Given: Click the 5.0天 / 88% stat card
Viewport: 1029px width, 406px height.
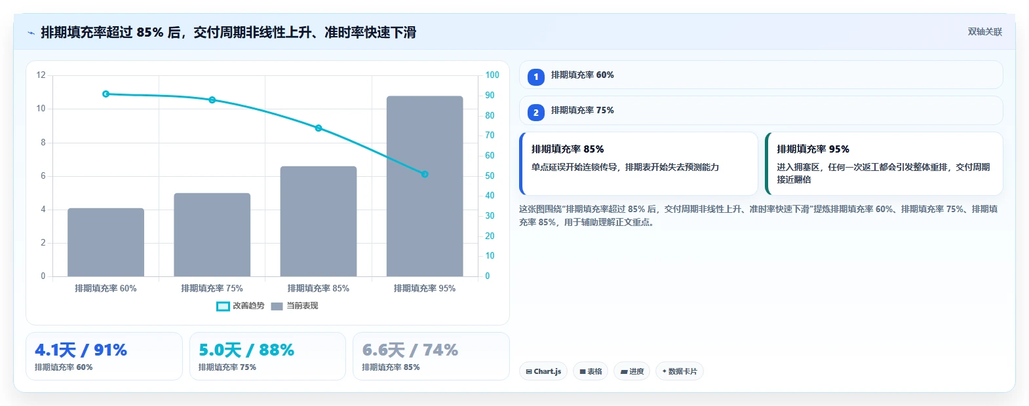Looking at the screenshot, I should 267,356.
